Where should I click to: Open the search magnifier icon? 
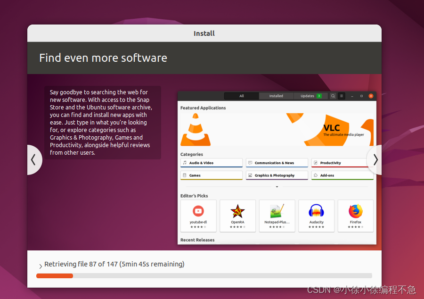point(333,96)
